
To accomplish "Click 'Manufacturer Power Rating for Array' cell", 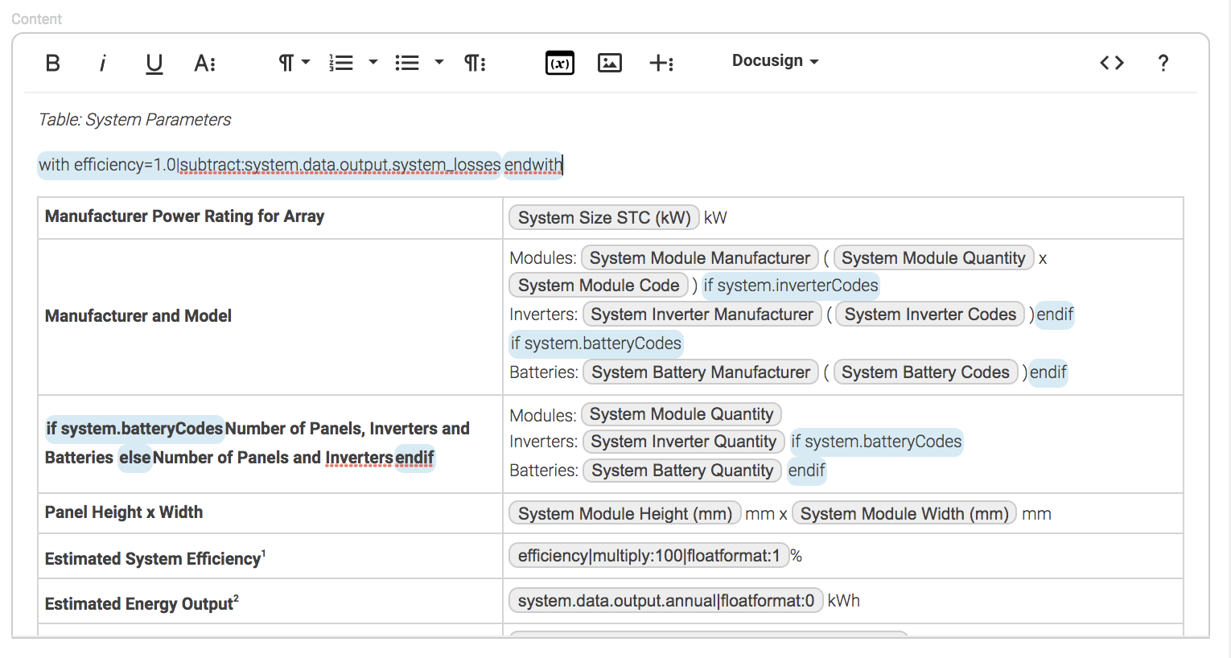I will [x=270, y=218].
